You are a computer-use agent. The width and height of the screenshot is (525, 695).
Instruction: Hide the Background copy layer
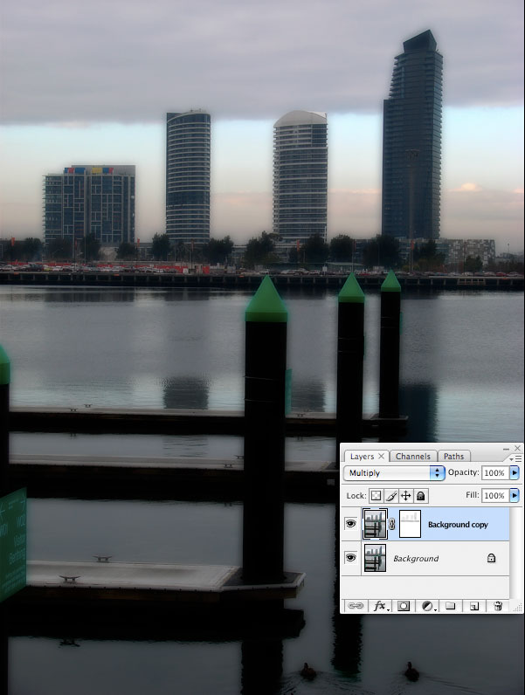350,525
